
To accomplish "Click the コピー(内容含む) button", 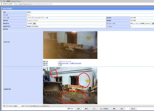I will (x=104, y=109).
